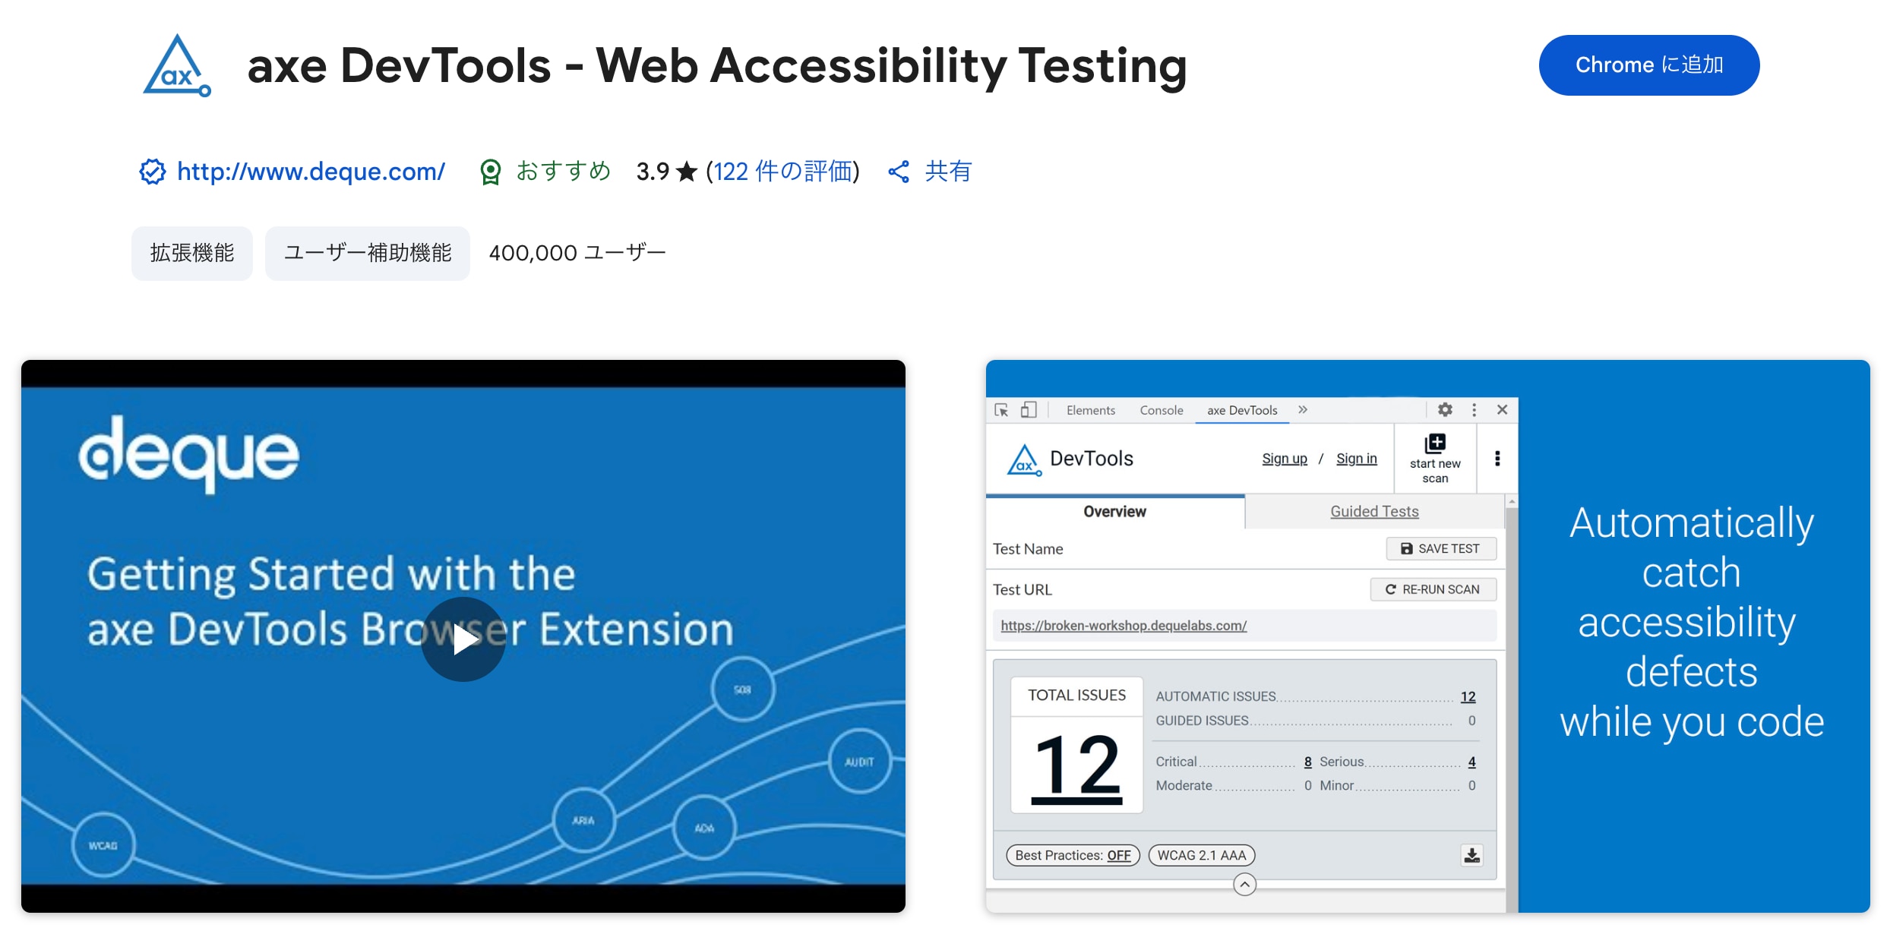
Task: Open the deque.com website link
Action: 311,172
